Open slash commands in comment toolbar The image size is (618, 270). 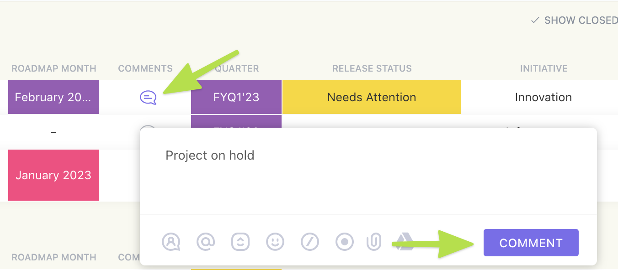pyautogui.click(x=310, y=242)
